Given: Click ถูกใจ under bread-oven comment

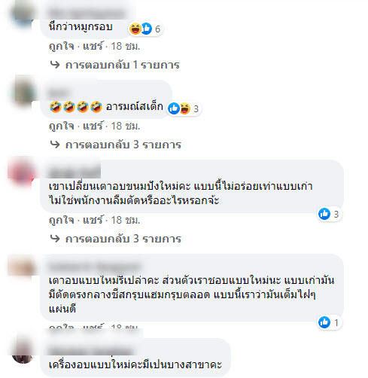Looking at the screenshot, I should tap(62, 220).
